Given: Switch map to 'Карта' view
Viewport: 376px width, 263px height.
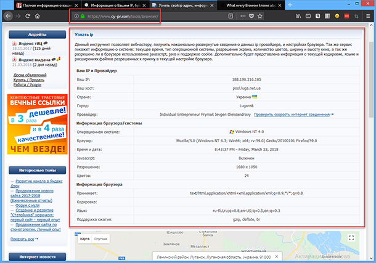Looking at the screenshot, I should [84, 239].
